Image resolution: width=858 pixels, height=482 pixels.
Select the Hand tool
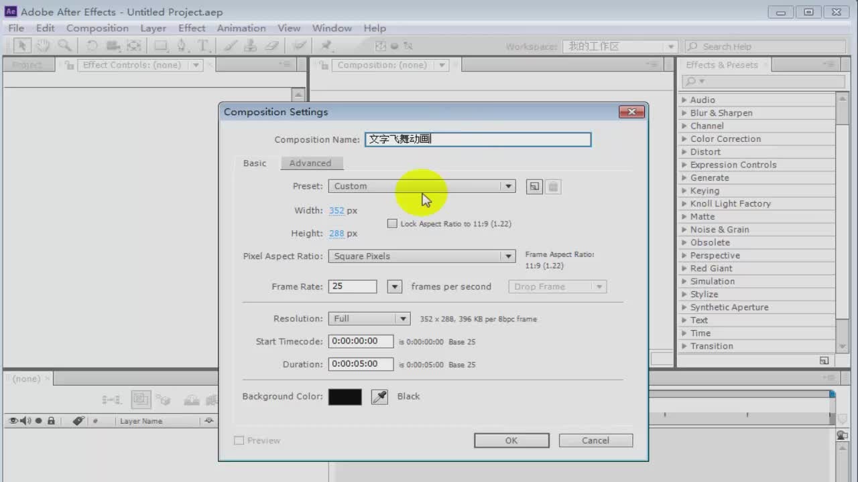[43, 46]
